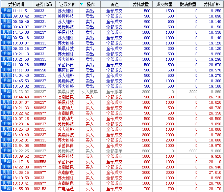Click price 28.170 in 广电运通 row
The image size is (224, 192).
(215, 189)
